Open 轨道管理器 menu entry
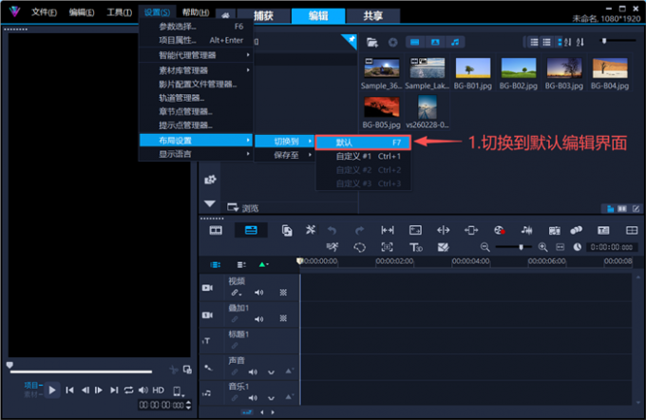 tap(196, 98)
